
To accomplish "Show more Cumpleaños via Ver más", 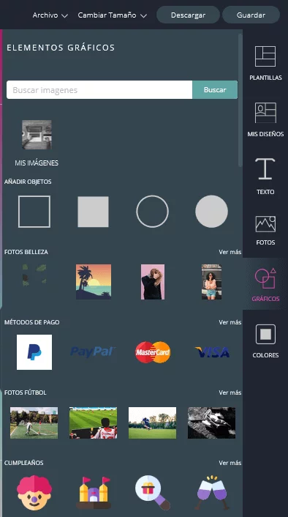I will point(230,463).
